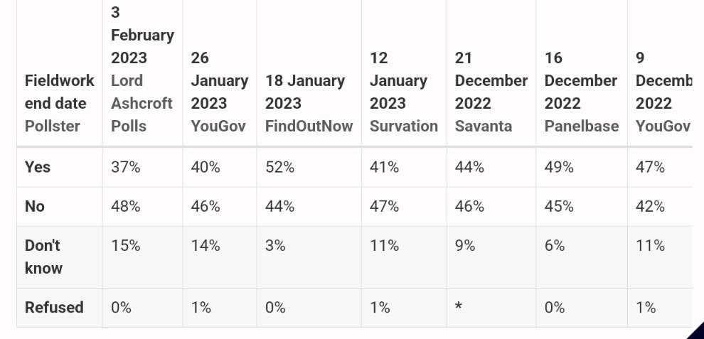Screen dimensions: 704x339
Task: Select the 47% No value for Survation
Action: pyautogui.click(x=384, y=206)
